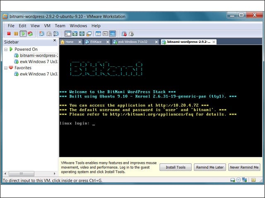The height and width of the screenshot is (198, 265).
Task: Click the green Power On play icon
Action: (23, 34)
